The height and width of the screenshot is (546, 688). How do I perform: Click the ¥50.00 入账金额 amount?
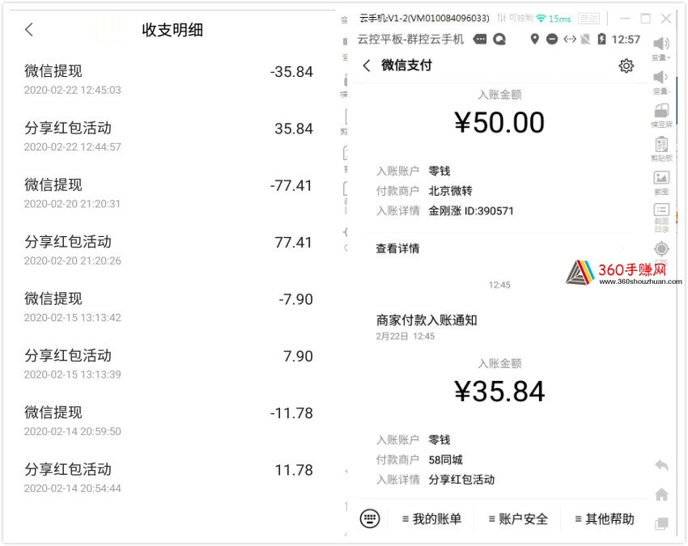pos(499,122)
